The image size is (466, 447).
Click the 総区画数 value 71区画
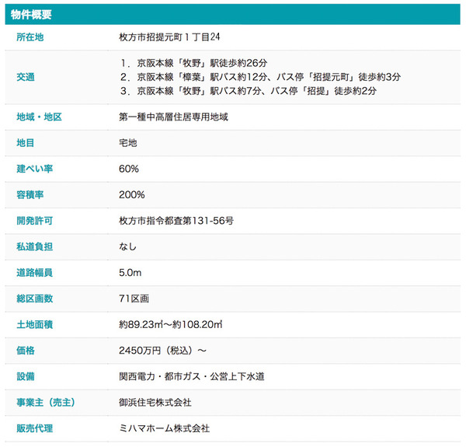point(134,299)
